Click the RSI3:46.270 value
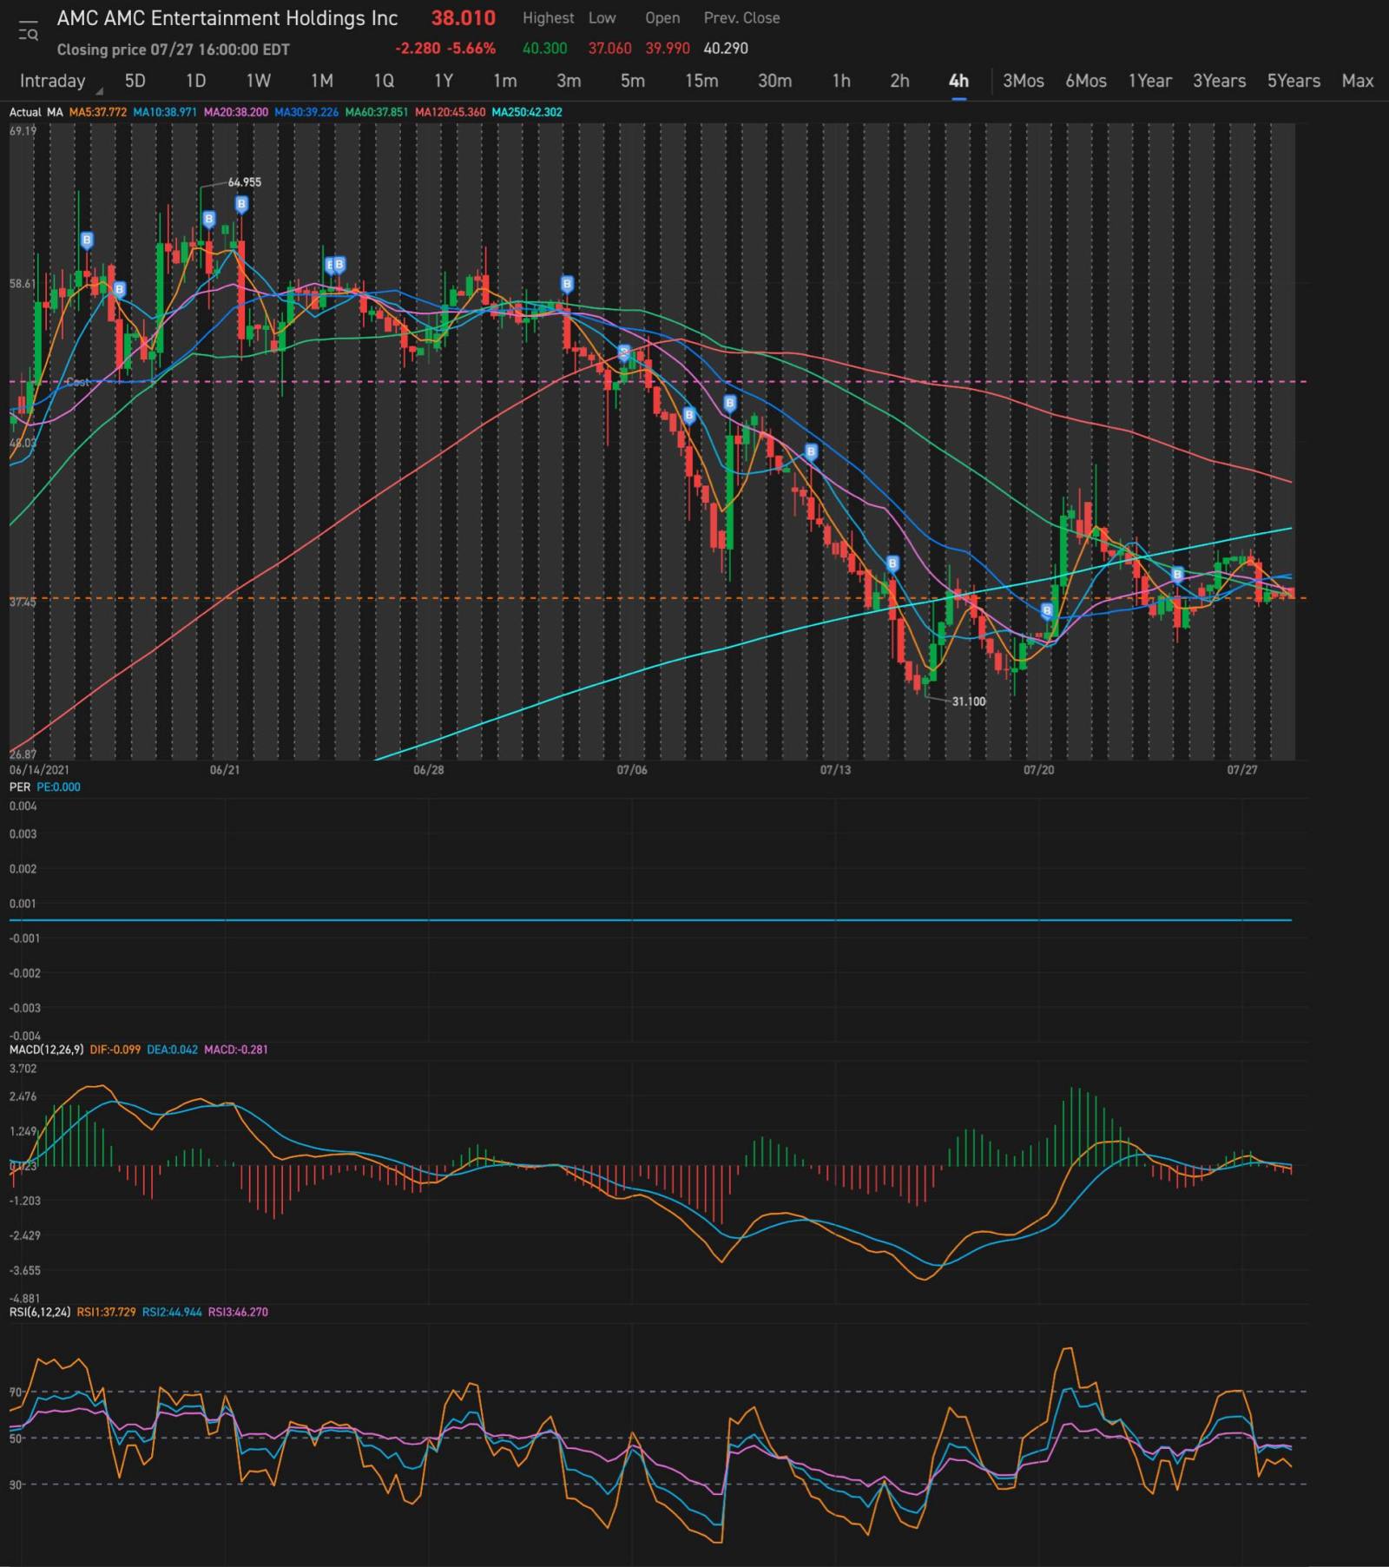The width and height of the screenshot is (1389, 1567). pos(238,1312)
